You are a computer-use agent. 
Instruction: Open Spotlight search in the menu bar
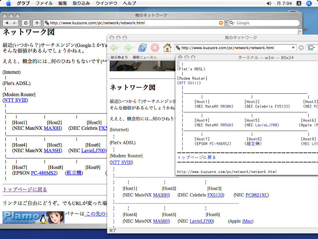[x=309, y=3]
